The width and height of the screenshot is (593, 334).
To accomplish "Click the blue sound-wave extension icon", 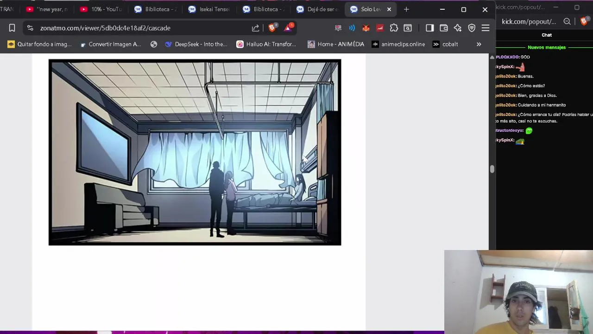I will 352,28.
